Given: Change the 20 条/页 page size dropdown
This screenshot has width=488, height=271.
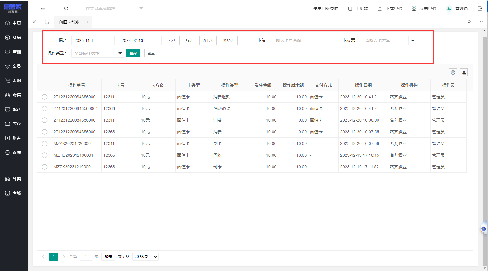Looking at the screenshot, I should click(x=145, y=257).
